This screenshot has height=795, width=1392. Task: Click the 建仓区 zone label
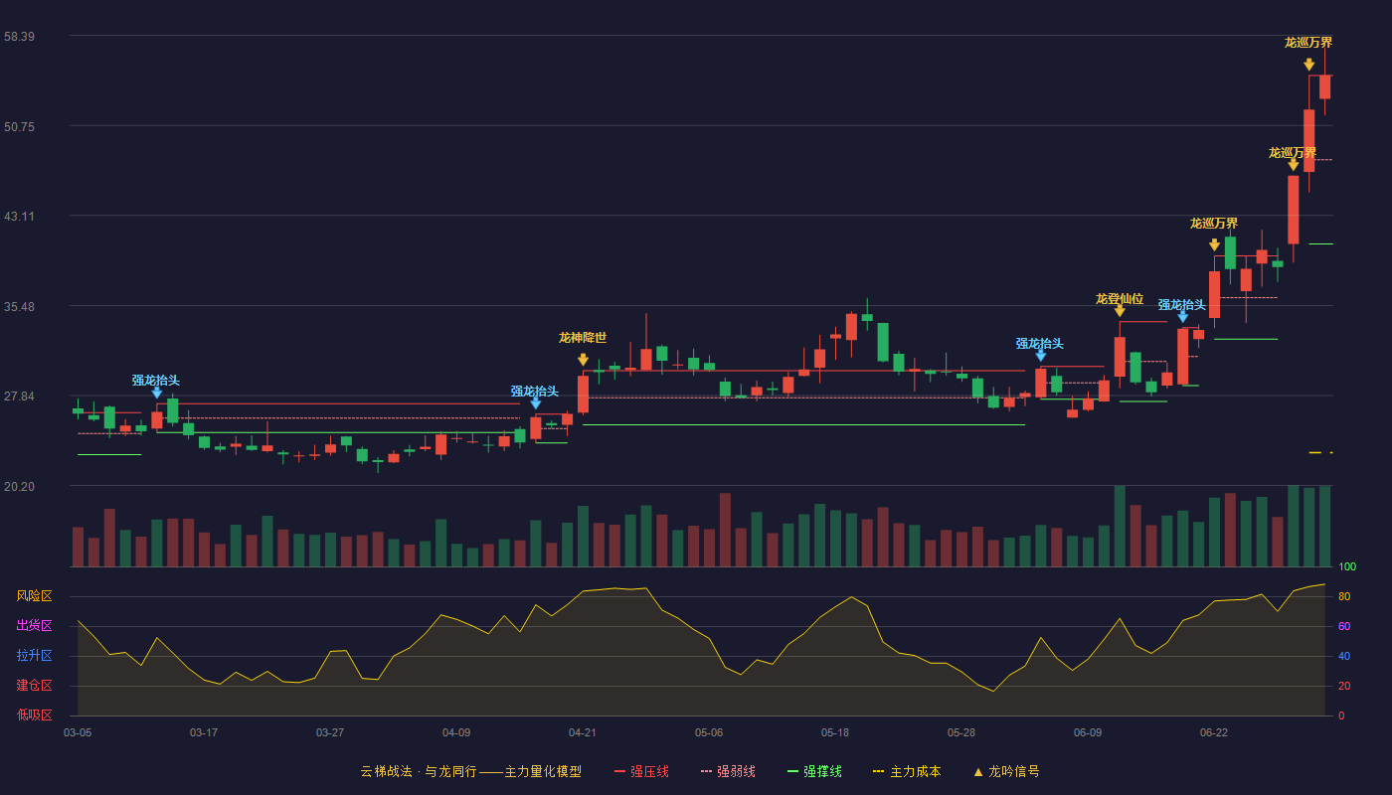coord(34,686)
